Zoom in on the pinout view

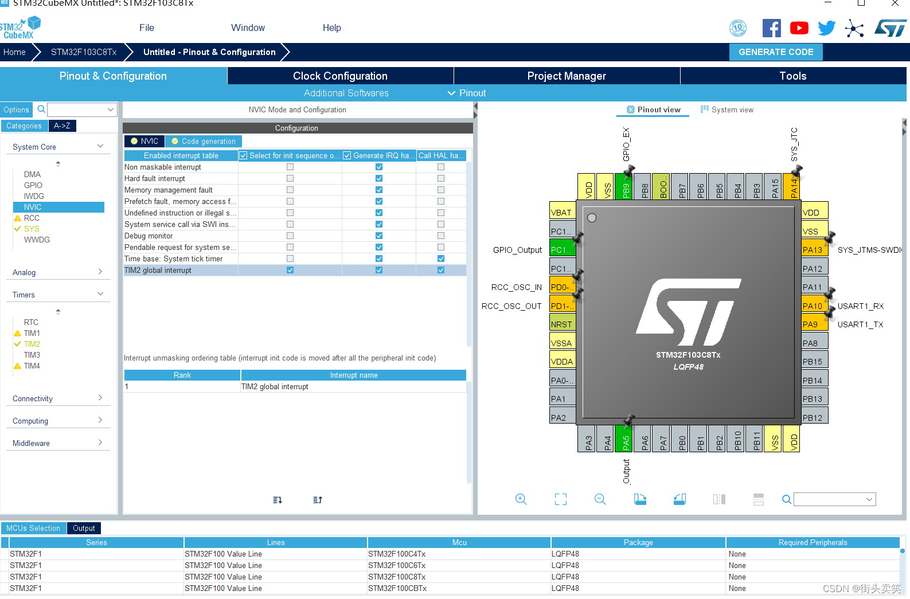click(521, 499)
